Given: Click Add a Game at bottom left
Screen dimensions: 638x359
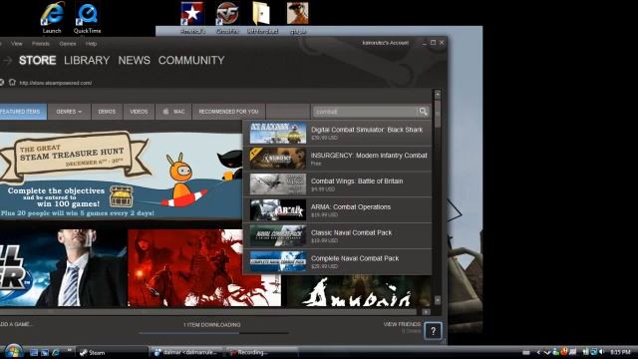Looking at the screenshot, I should pyautogui.click(x=16, y=324).
